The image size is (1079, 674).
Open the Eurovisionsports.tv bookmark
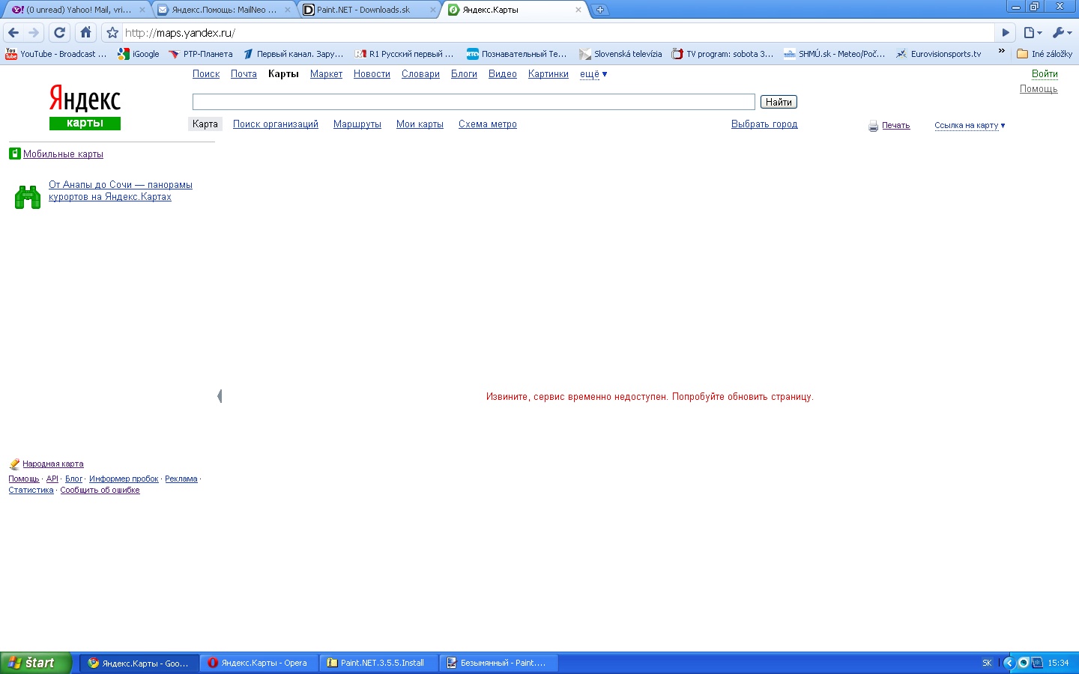939,54
